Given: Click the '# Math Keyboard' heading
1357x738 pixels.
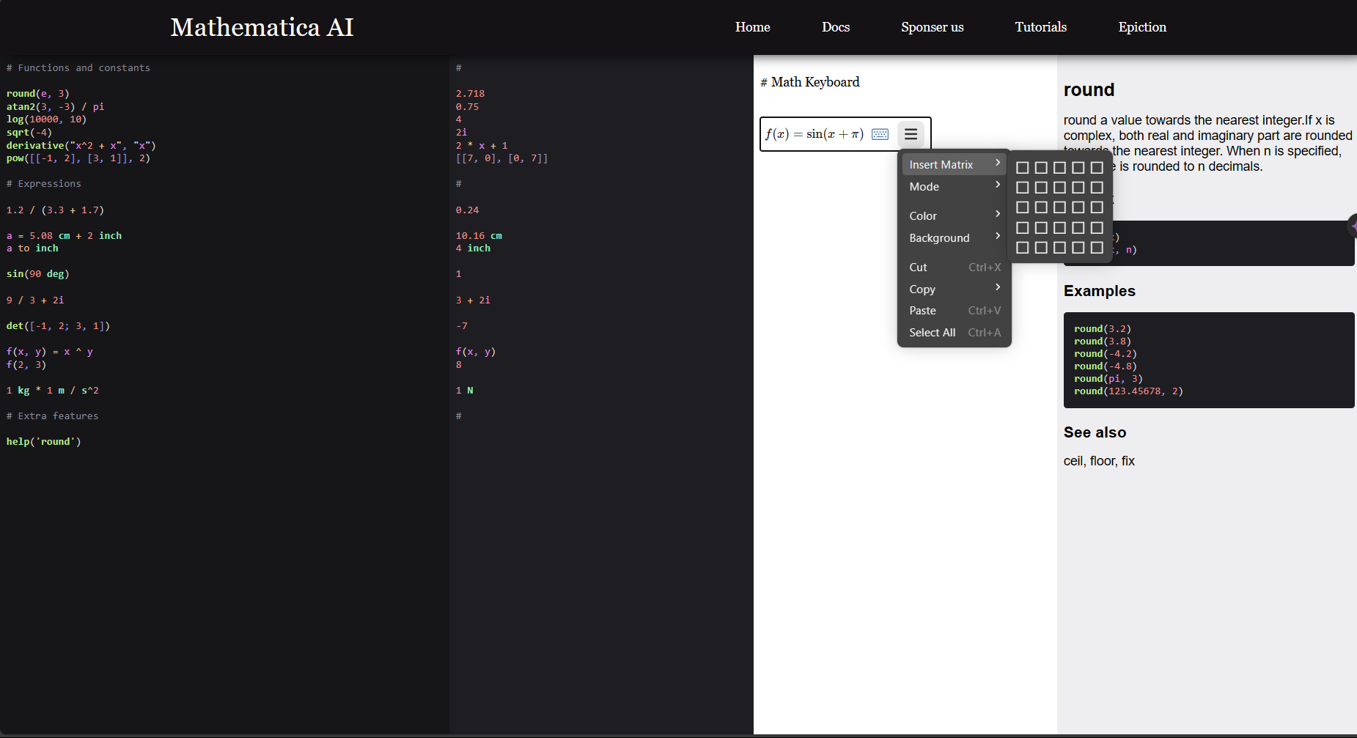Looking at the screenshot, I should pos(810,82).
